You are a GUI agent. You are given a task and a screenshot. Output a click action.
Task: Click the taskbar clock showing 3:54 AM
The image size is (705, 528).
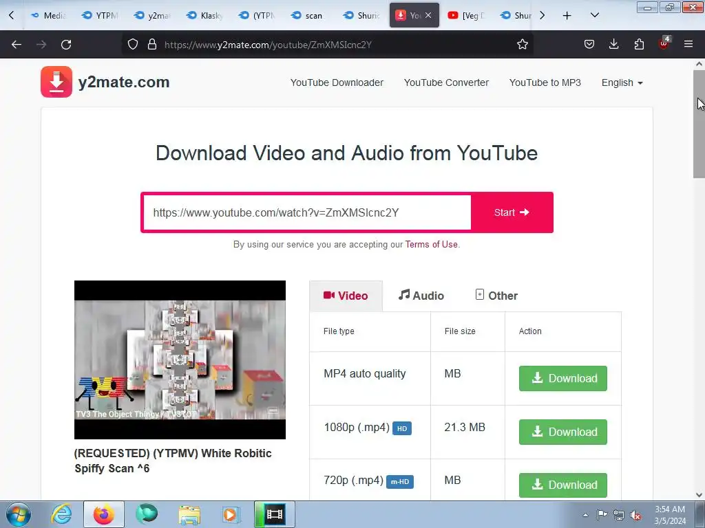tap(670, 515)
